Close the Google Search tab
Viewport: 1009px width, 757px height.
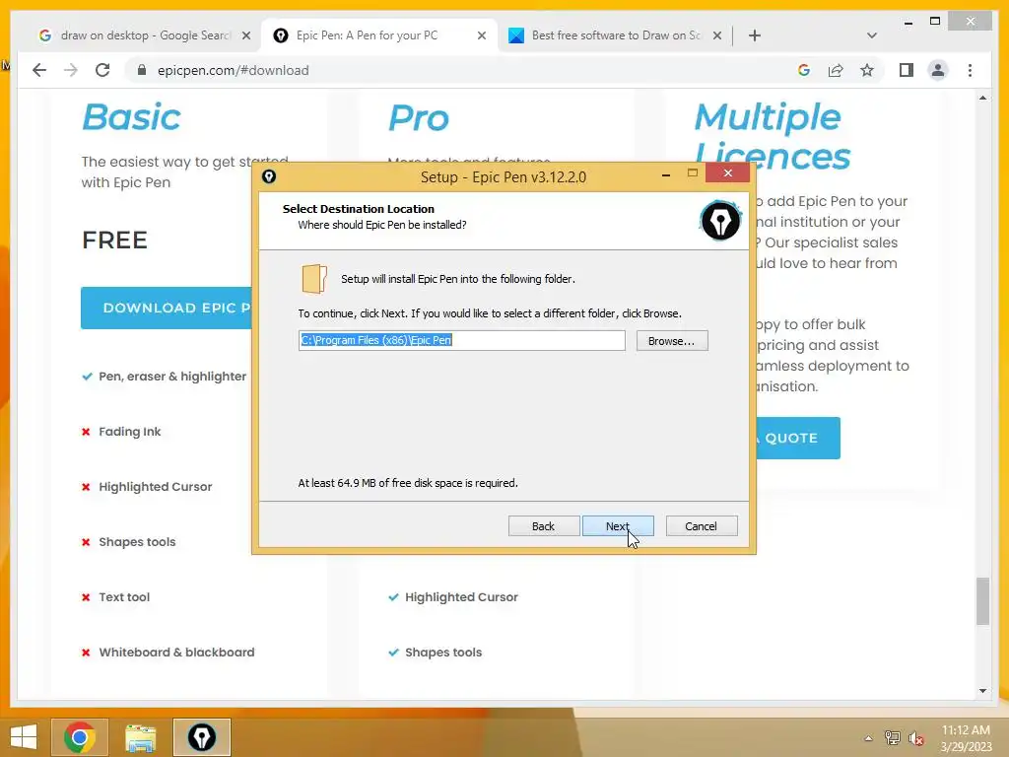tap(245, 35)
